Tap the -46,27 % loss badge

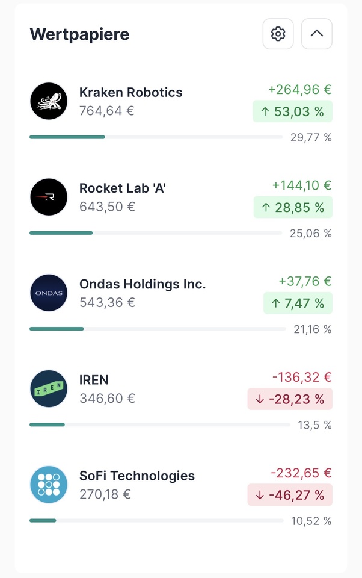coord(290,494)
